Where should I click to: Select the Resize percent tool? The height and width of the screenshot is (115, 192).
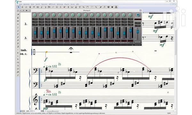click(84, 7)
